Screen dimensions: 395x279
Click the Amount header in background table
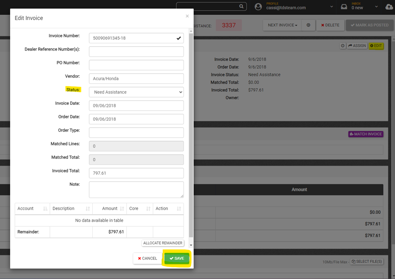tap(299, 190)
